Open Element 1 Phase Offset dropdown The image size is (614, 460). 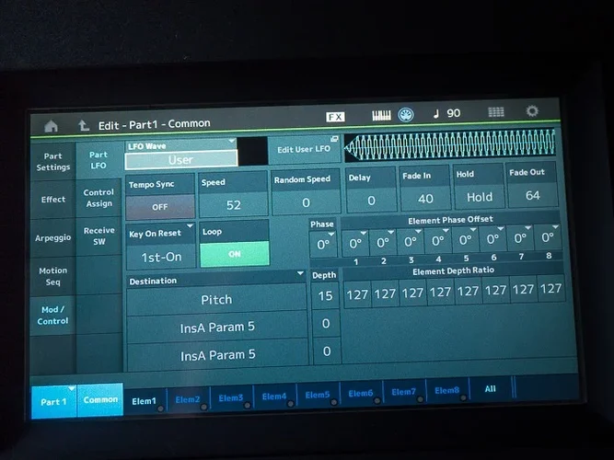355,243
